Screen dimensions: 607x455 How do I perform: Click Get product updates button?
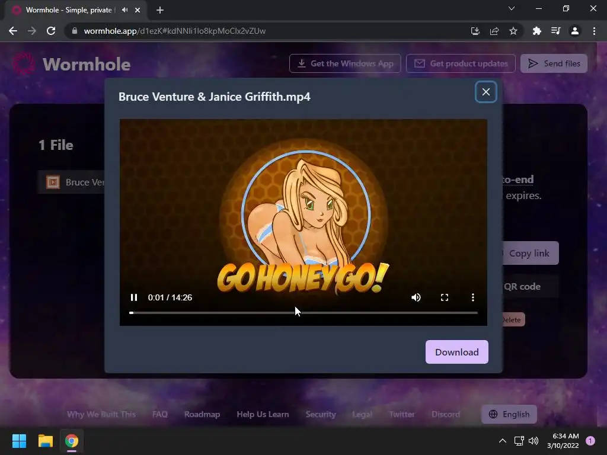[461, 63]
